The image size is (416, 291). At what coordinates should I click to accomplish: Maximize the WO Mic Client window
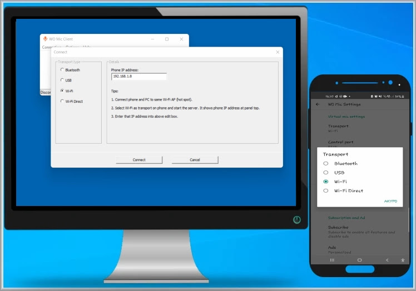click(167, 39)
